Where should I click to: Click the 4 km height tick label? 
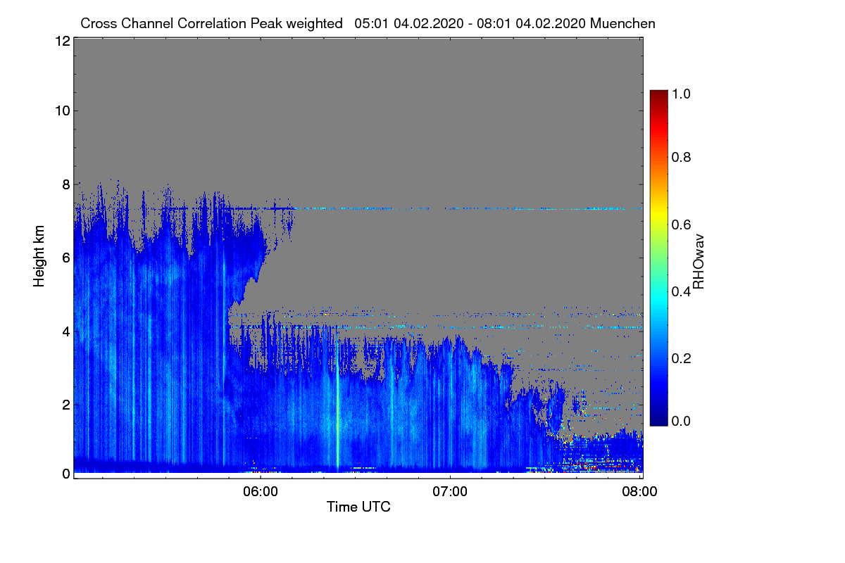[x=65, y=331]
